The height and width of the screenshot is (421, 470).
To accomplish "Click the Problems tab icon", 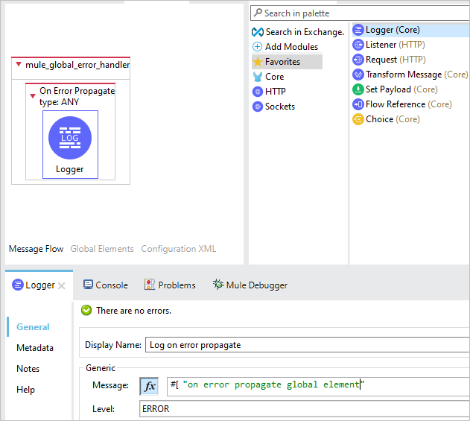I will pyautogui.click(x=150, y=285).
